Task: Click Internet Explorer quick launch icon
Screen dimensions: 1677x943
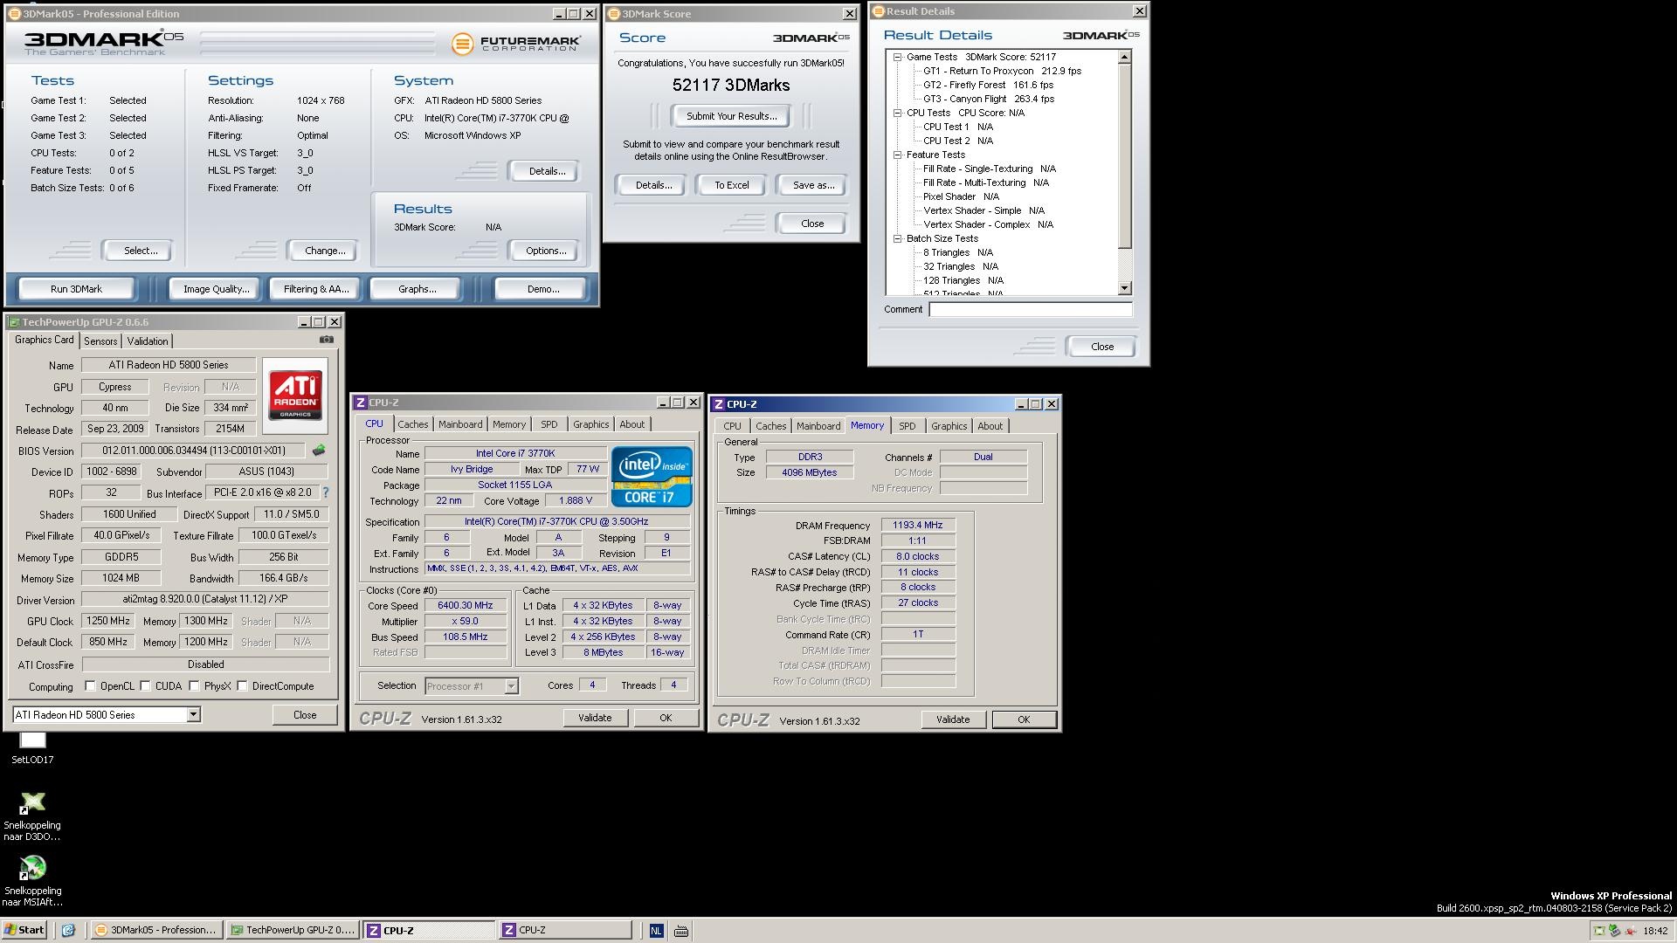Action: pos(68,930)
